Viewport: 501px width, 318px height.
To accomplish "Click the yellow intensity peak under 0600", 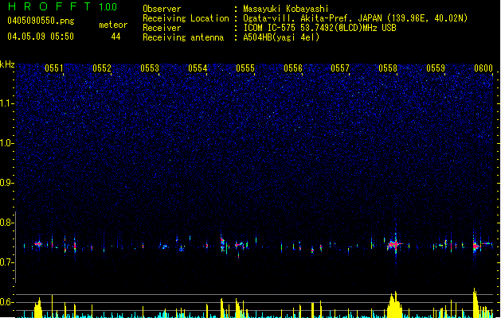I will click(476, 303).
